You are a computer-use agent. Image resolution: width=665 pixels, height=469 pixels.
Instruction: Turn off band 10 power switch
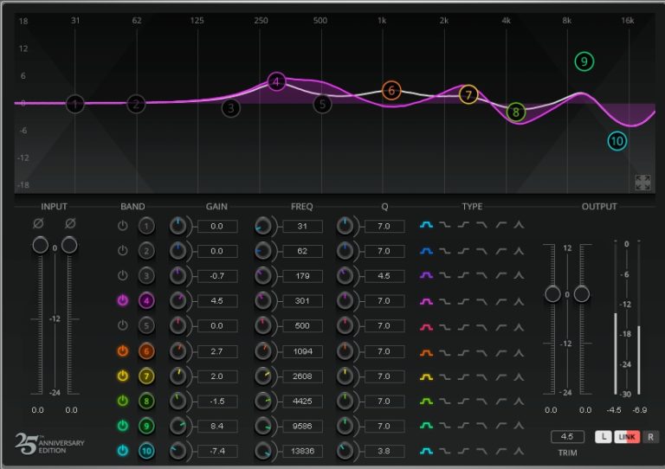point(123,451)
